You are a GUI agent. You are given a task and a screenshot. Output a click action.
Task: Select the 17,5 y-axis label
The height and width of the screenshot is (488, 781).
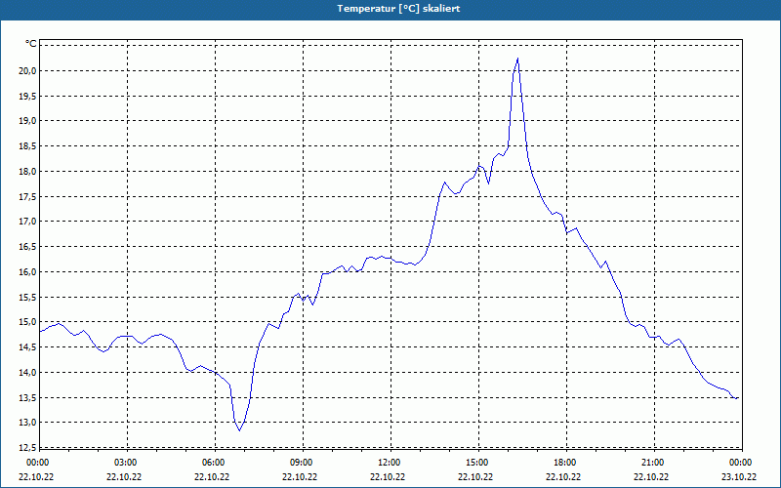click(28, 197)
